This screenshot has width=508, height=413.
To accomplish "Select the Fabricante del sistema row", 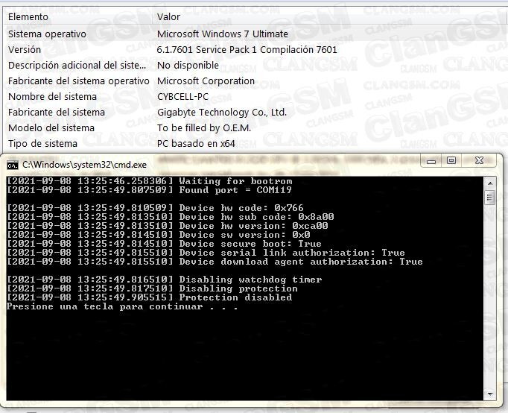I will pyautogui.click(x=254, y=112).
